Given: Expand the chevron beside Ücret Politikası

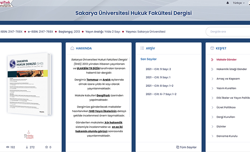Looking at the screenshot, I should (x=212, y=107).
